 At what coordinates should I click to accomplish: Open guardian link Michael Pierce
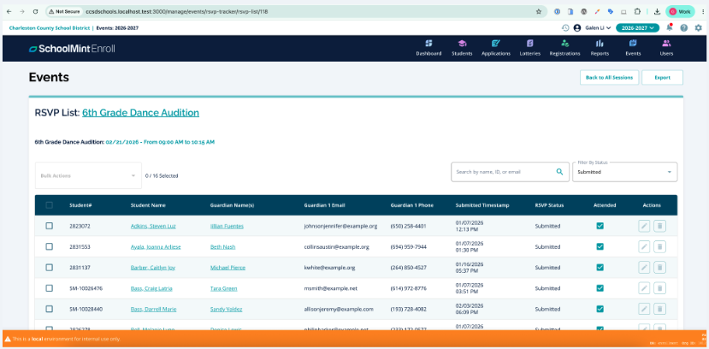tap(227, 268)
